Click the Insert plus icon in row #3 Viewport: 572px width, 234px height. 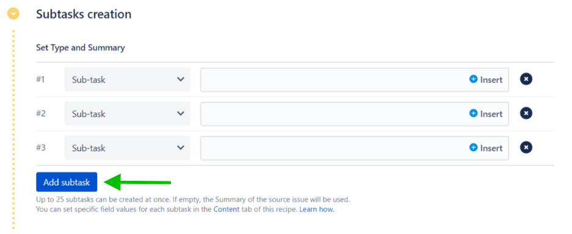[x=473, y=147]
